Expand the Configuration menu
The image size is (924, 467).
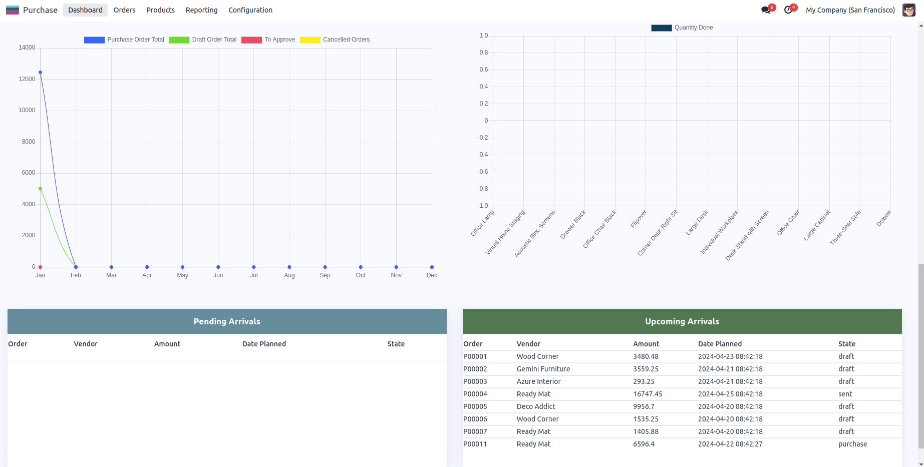click(x=250, y=10)
